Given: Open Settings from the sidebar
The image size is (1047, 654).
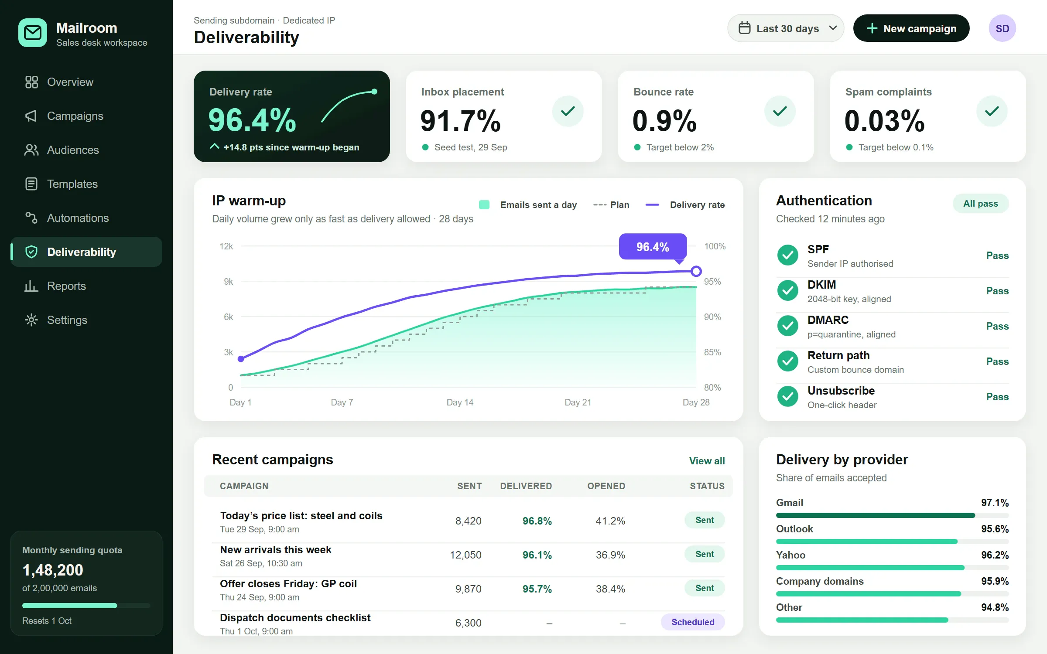Looking at the screenshot, I should click(x=86, y=320).
